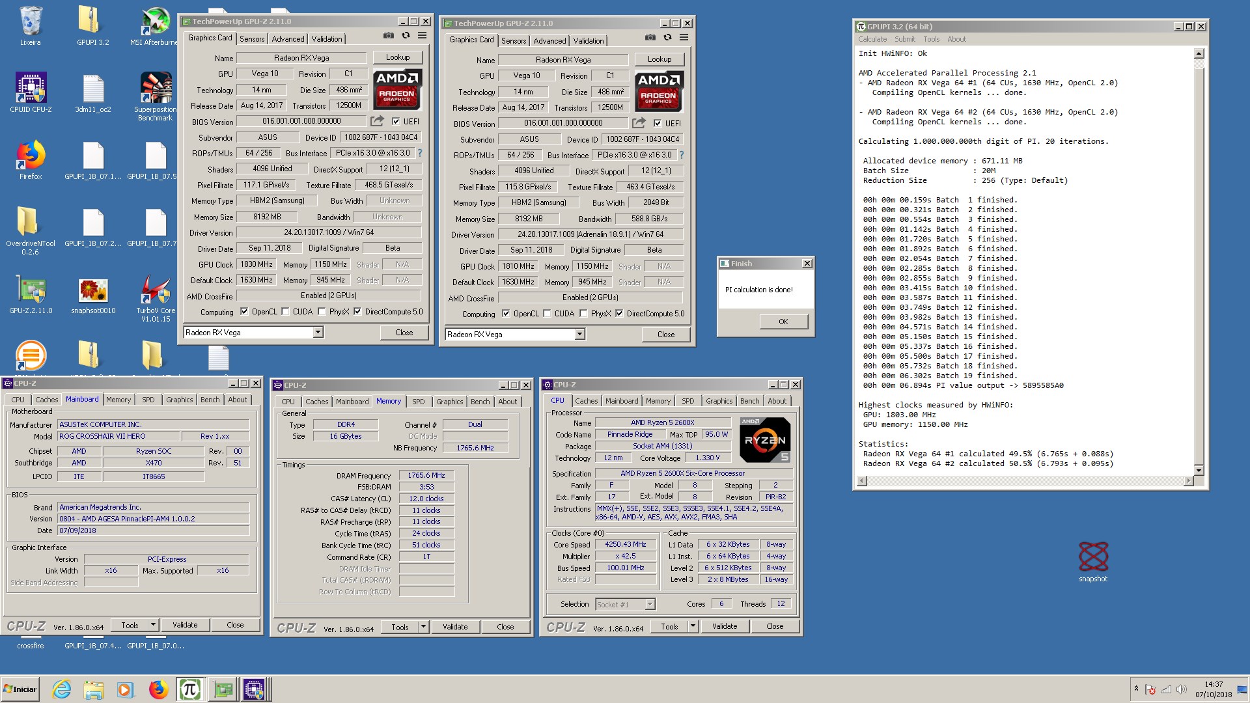This screenshot has height=703, width=1250.
Task: Click the refresh icon in the right GPU-Z window
Action: [667, 38]
